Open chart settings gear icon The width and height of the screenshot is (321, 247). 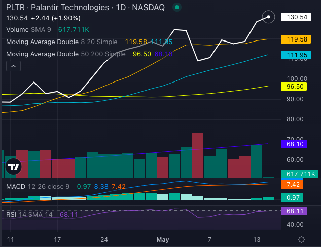point(301,239)
